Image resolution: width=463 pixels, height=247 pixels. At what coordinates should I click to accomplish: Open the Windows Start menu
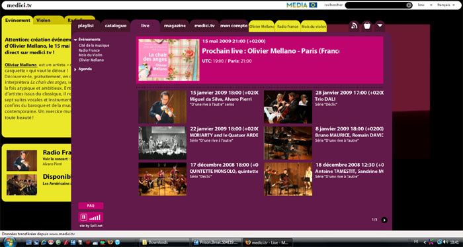9,242
